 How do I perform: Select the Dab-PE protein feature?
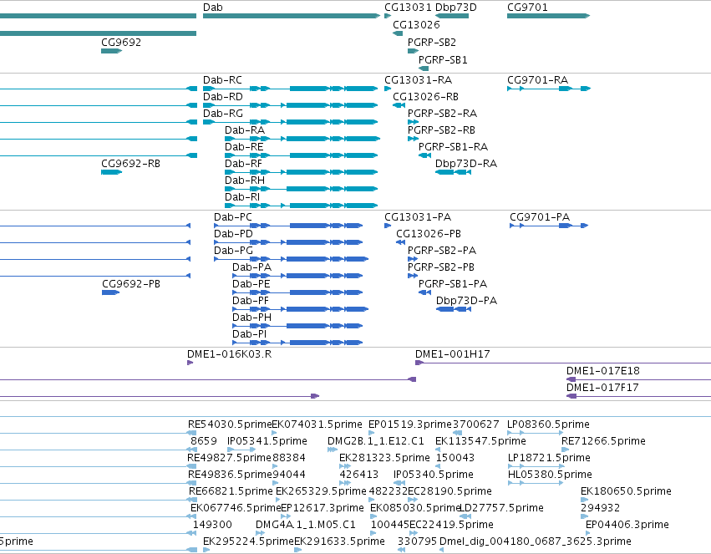297,292
